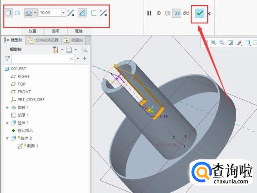Open the 选项 options tab
Image resolution: width=257 pixels, height=193 pixels.
tap(55, 31)
